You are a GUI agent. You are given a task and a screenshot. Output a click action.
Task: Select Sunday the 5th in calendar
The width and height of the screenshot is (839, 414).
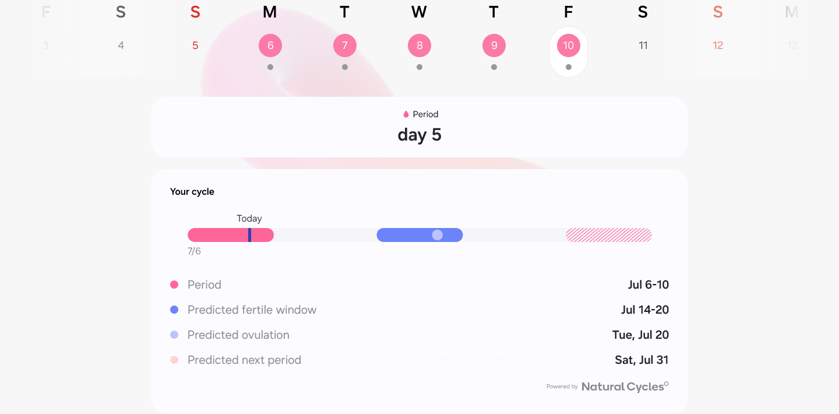tap(195, 45)
